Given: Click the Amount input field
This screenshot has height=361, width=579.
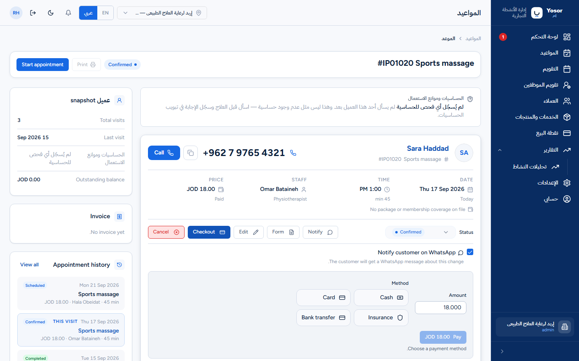Looking at the screenshot, I should point(441,308).
